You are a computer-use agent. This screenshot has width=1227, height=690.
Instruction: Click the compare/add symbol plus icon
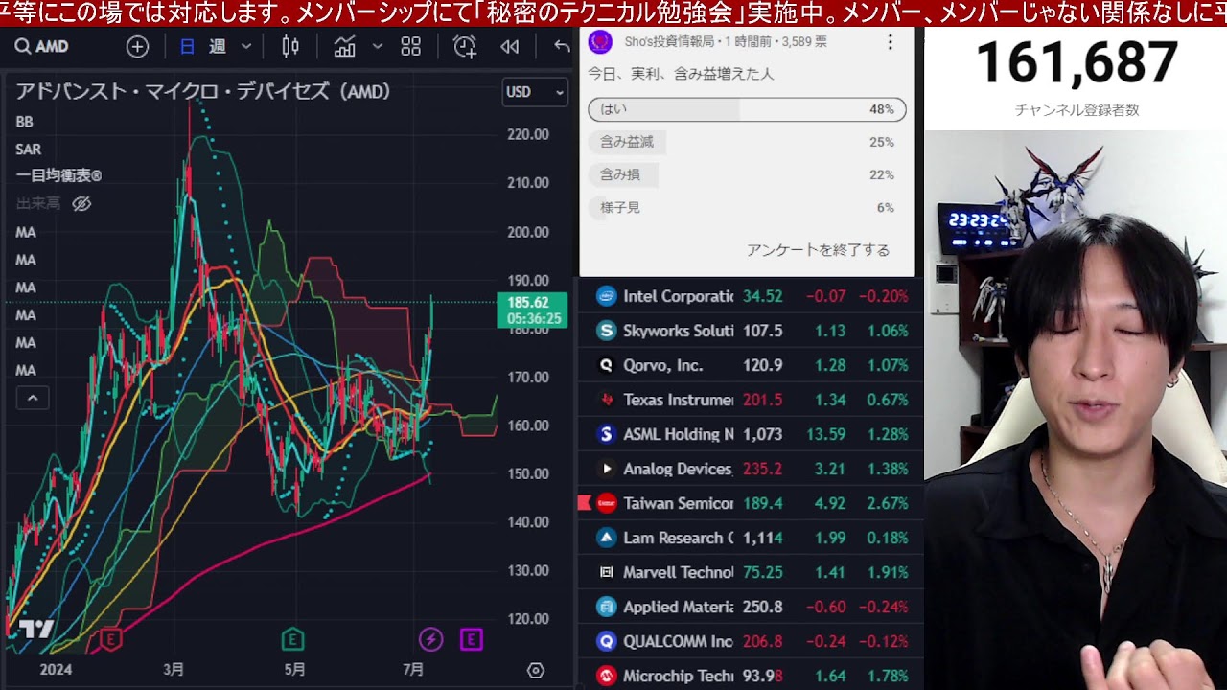(x=137, y=46)
